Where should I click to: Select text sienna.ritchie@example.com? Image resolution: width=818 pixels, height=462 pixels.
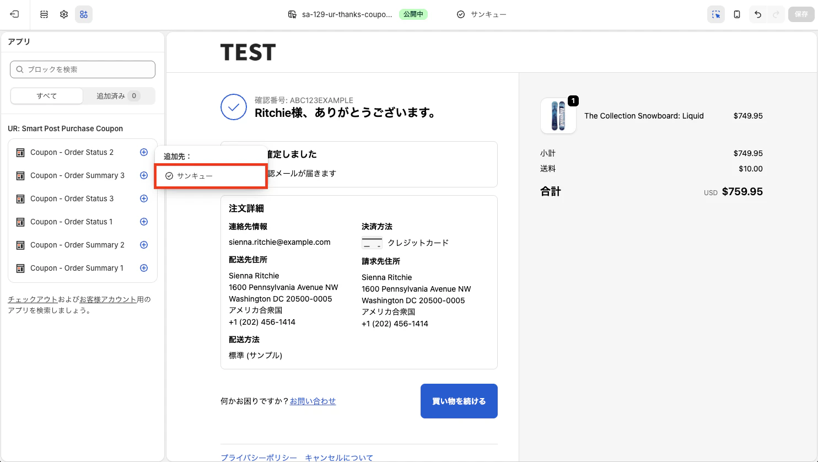(x=279, y=242)
